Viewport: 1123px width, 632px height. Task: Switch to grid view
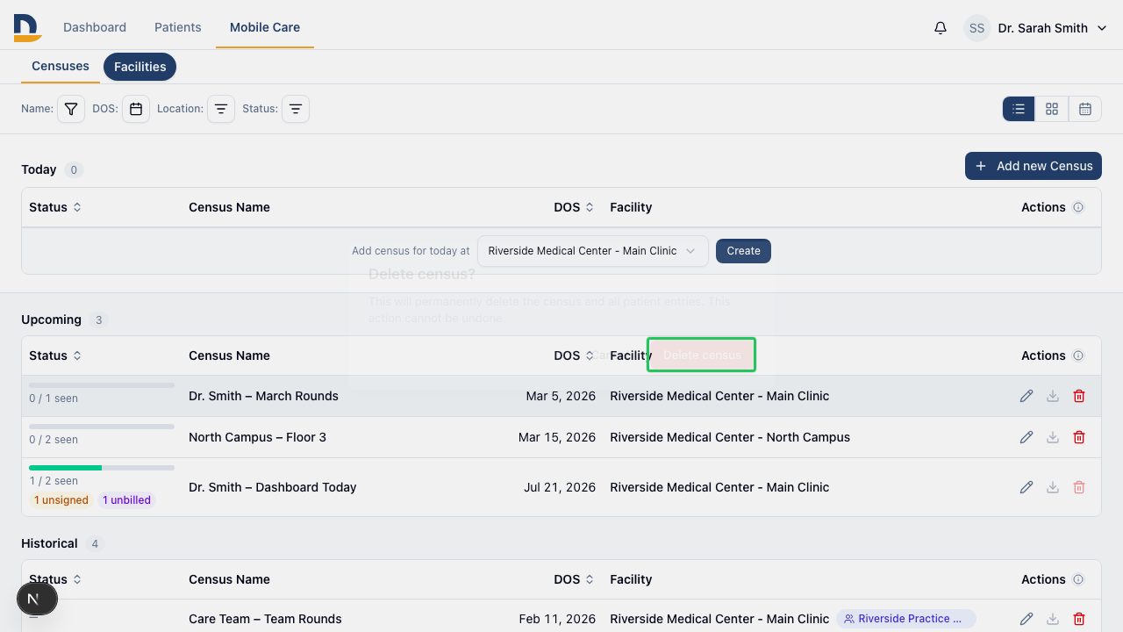[1052, 109]
